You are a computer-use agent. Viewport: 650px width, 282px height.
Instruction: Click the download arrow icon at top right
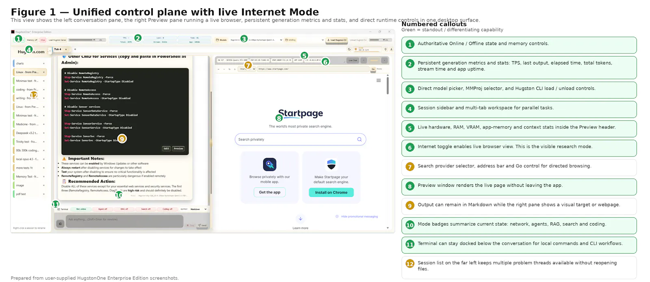[391, 49]
